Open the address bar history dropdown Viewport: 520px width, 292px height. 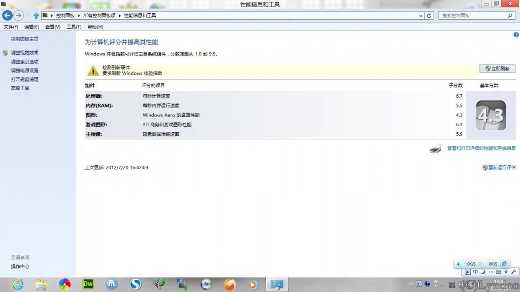point(421,16)
